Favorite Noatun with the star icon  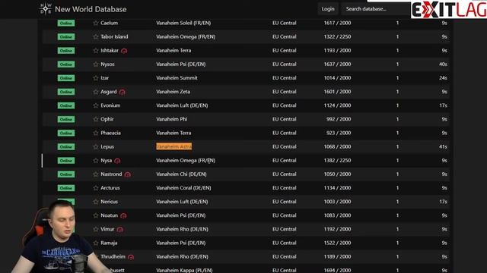tap(96, 215)
